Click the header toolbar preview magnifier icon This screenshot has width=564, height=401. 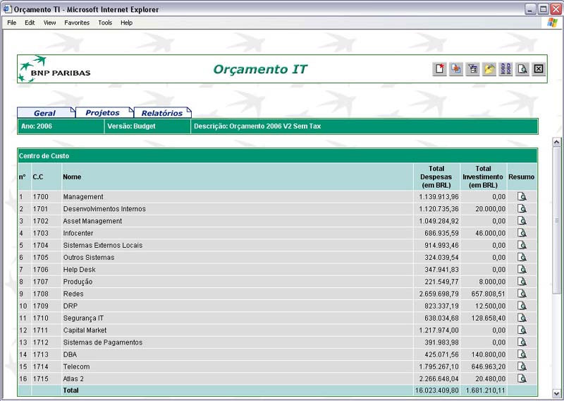click(x=522, y=68)
